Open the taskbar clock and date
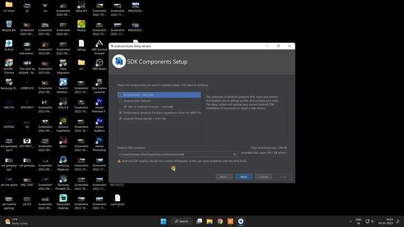This screenshot has height=227, width=404. tap(386, 221)
